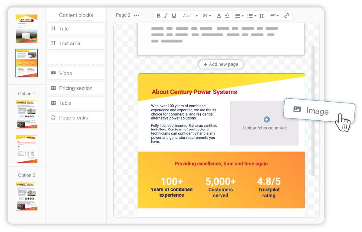The image size is (362, 232).
Task: Open the font size 24 dropdown
Action: [x=207, y=16]
